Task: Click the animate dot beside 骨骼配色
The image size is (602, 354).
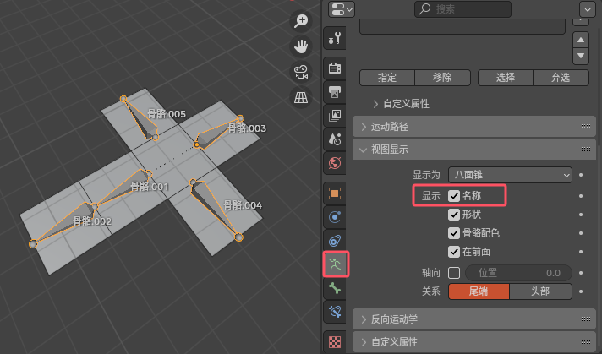Action: tap(581, 233)
